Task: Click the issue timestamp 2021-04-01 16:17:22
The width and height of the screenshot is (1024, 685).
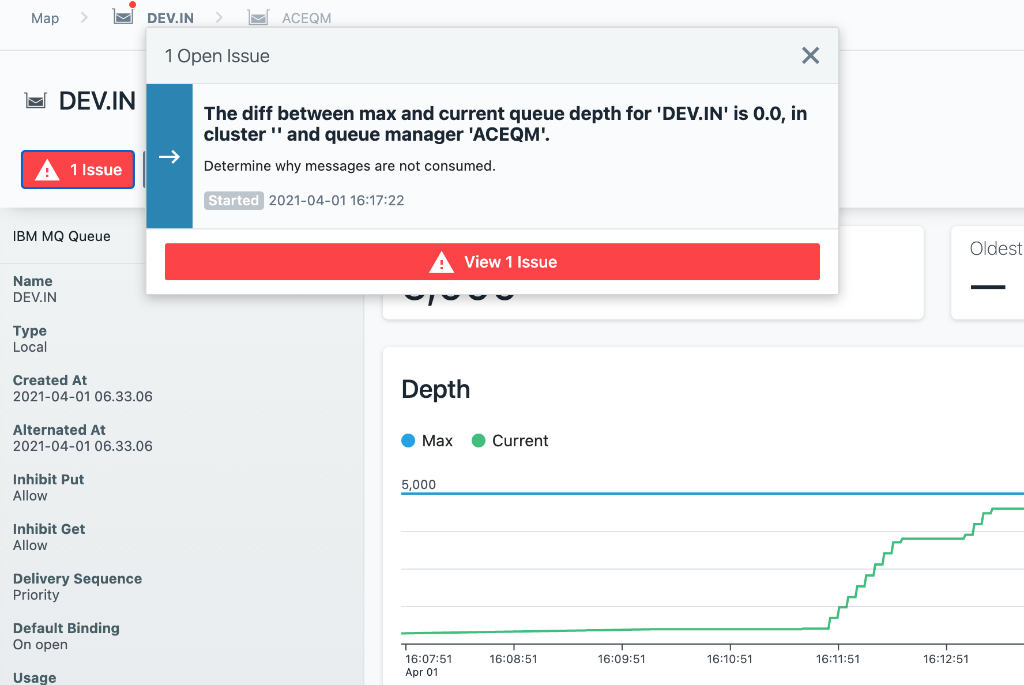Action: click(x=336, y=201)
